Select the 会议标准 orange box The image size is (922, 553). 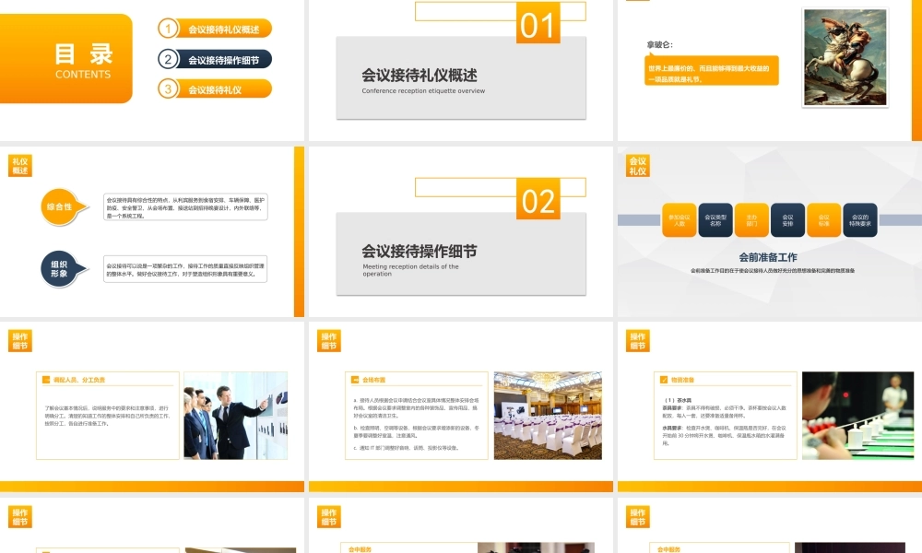point(823,220)
